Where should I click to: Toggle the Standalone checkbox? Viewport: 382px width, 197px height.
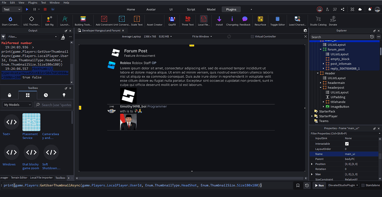pyautogui.click(x=363, y=185)
